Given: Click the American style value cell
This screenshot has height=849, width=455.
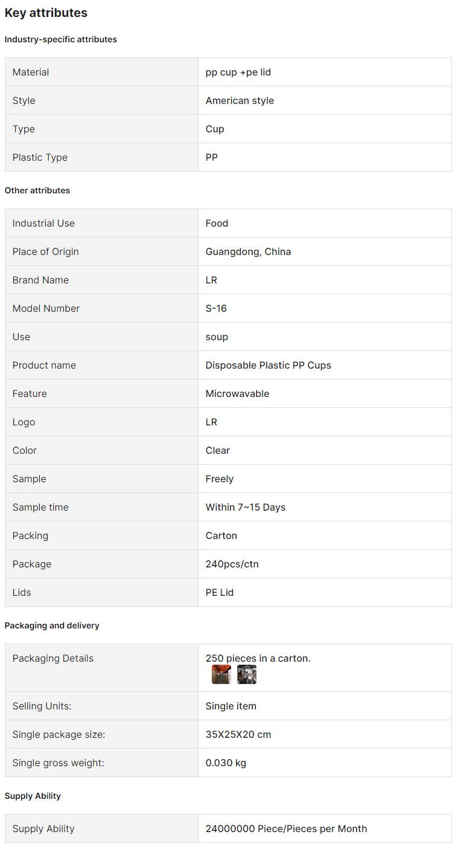Looking at the screenshot, I should [325, 100].
